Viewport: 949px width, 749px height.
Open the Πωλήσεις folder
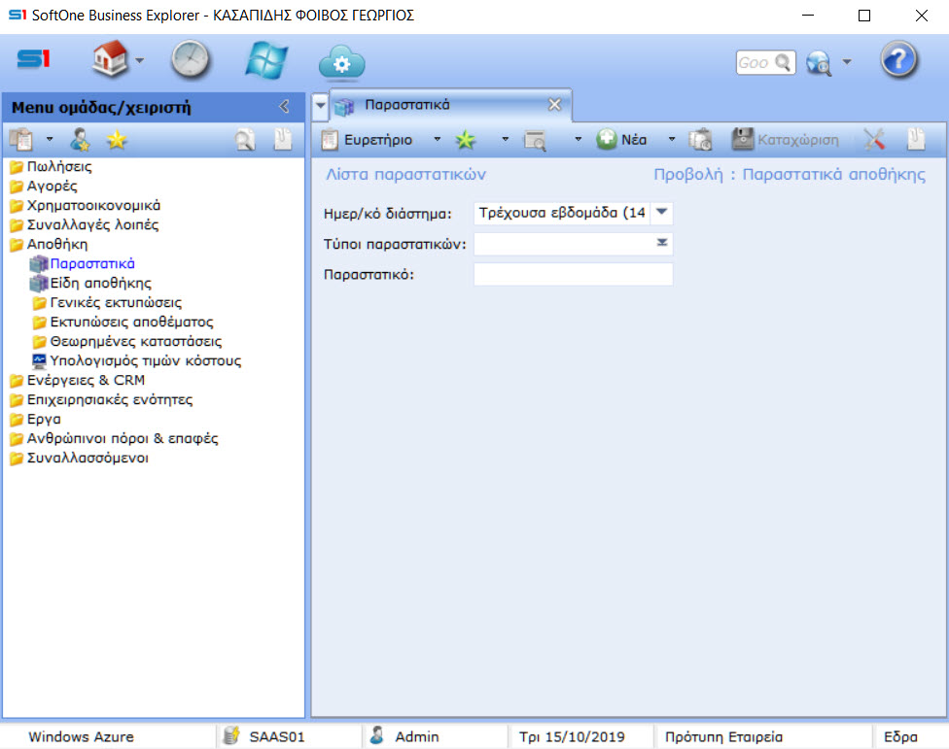click(x=51, y=166)
